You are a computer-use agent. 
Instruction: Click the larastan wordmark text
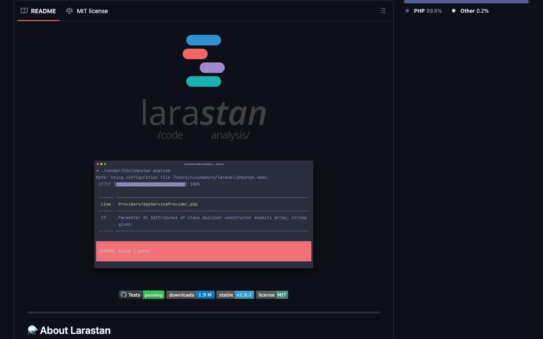point(204,113)
